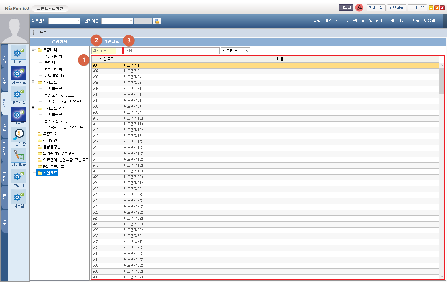
Task: Click the 청구설정 gear icon
Action: 19,94
